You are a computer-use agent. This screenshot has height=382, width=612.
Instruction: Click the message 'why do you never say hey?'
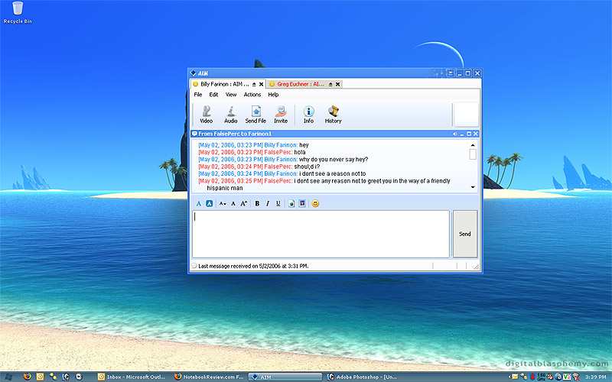(x=334, y=160)
